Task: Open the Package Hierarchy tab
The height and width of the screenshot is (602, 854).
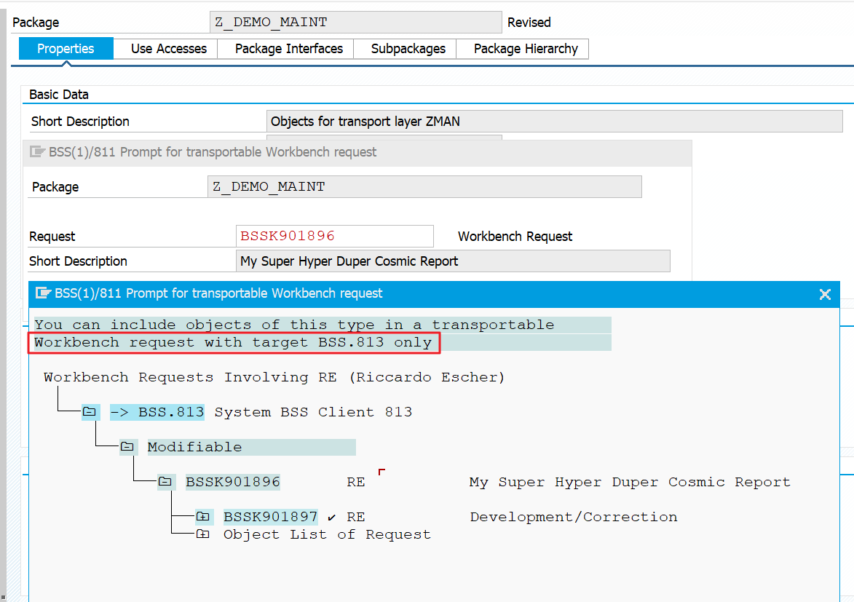Action: coord(525,49)
